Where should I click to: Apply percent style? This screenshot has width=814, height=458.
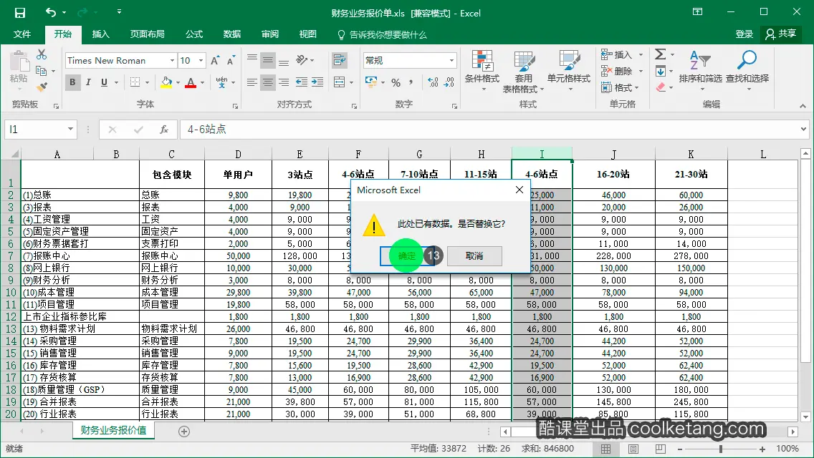[x=396, y=82]
